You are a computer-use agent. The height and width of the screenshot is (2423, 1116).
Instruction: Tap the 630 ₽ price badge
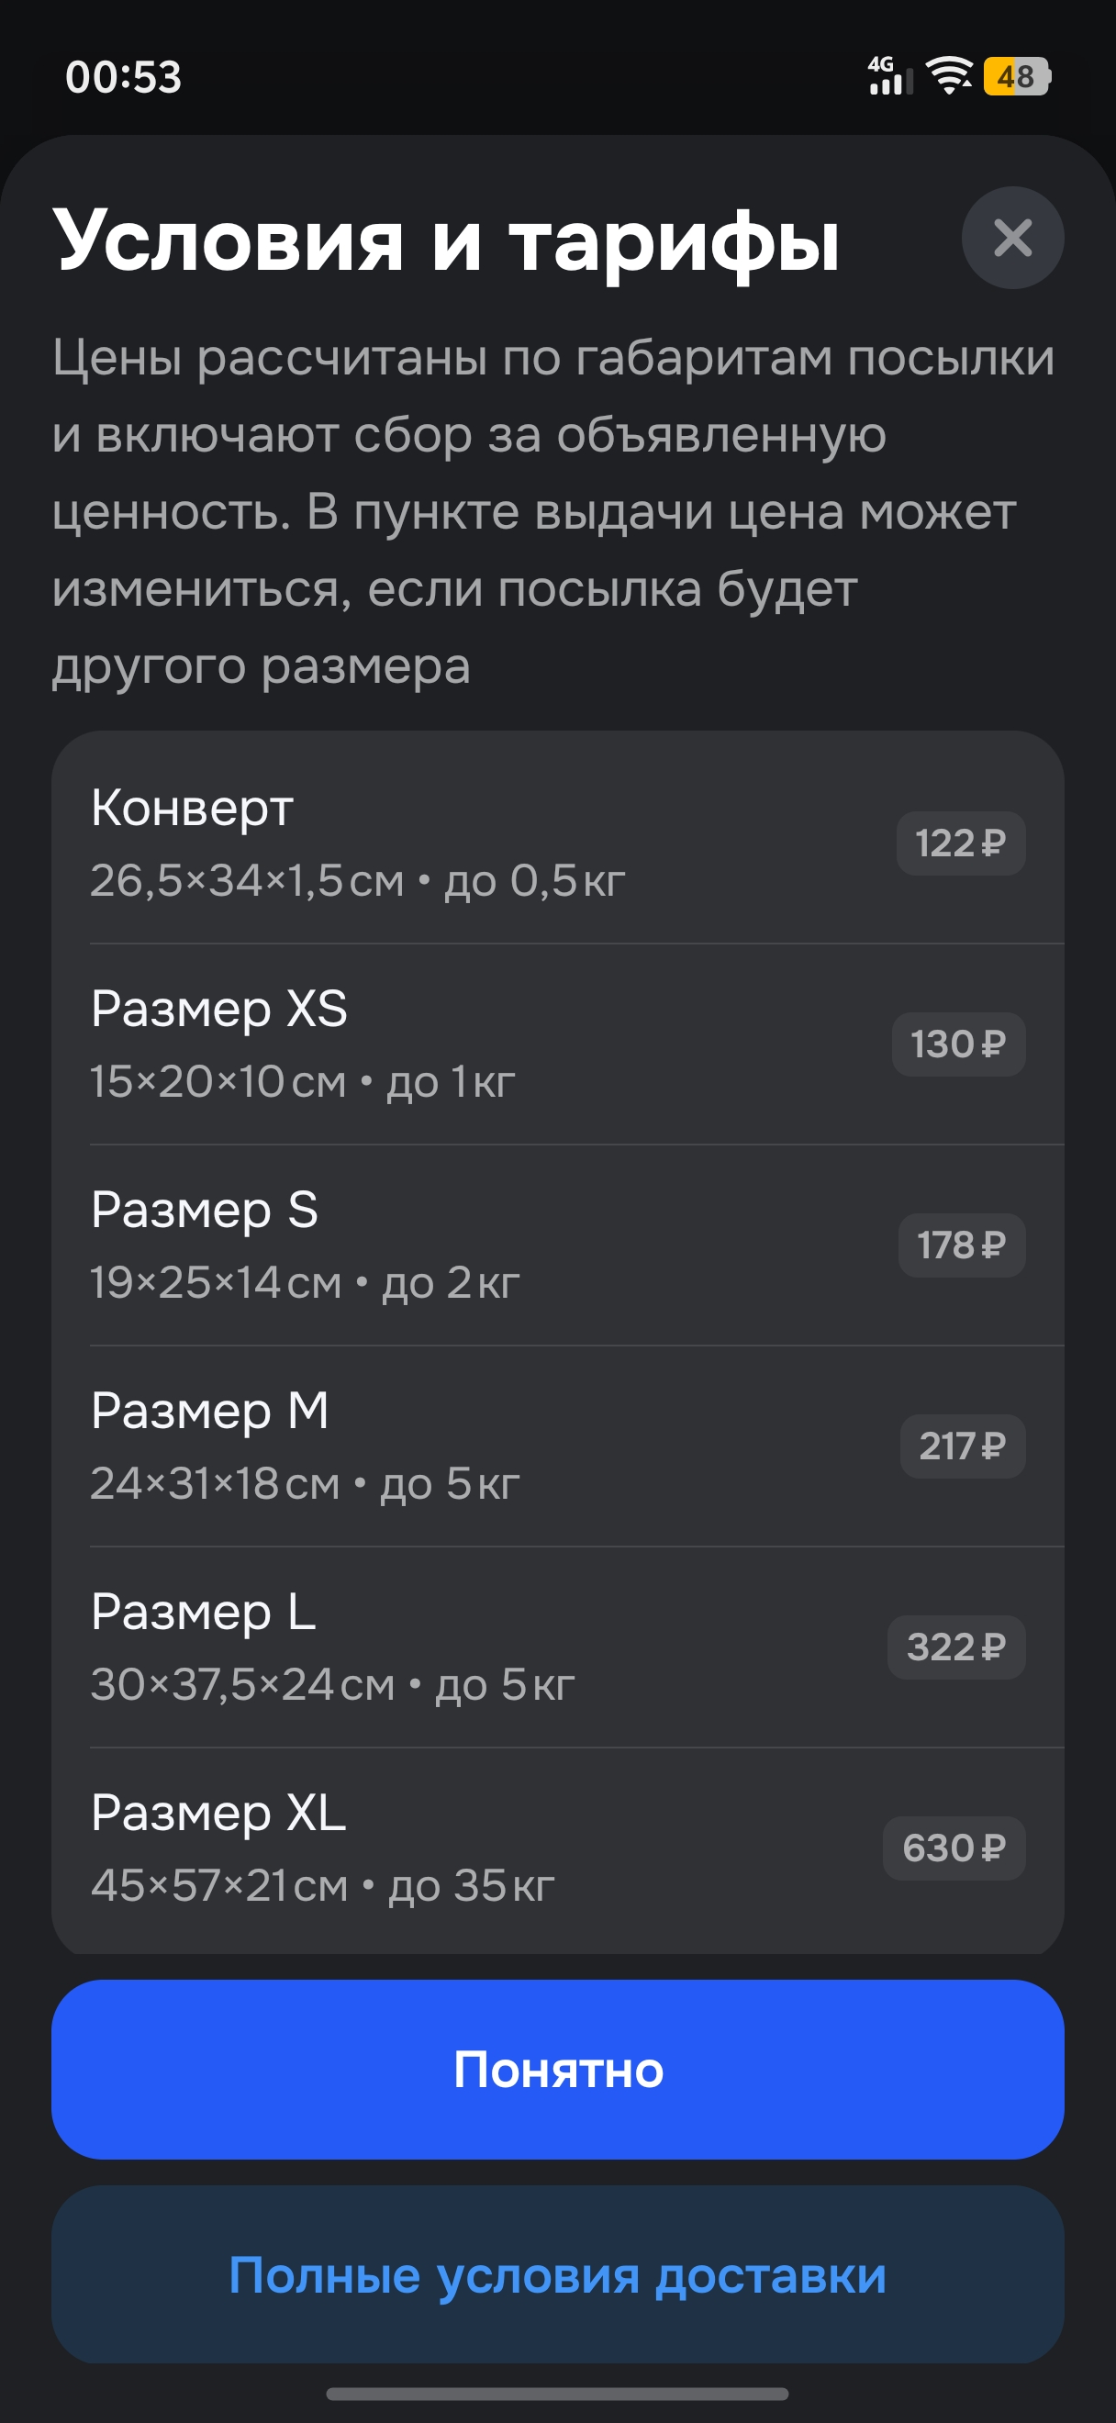pyautogui.click(x=954, y=1848)
